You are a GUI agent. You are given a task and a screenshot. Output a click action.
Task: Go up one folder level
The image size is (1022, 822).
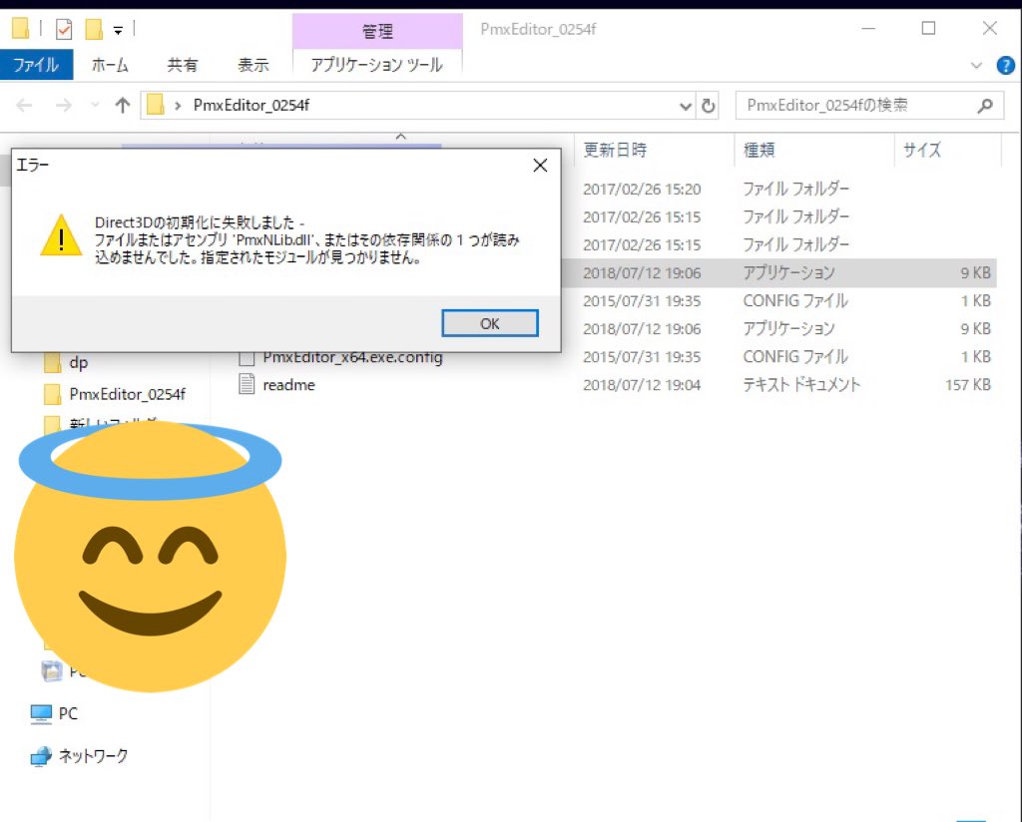click(x=123, y=105)
